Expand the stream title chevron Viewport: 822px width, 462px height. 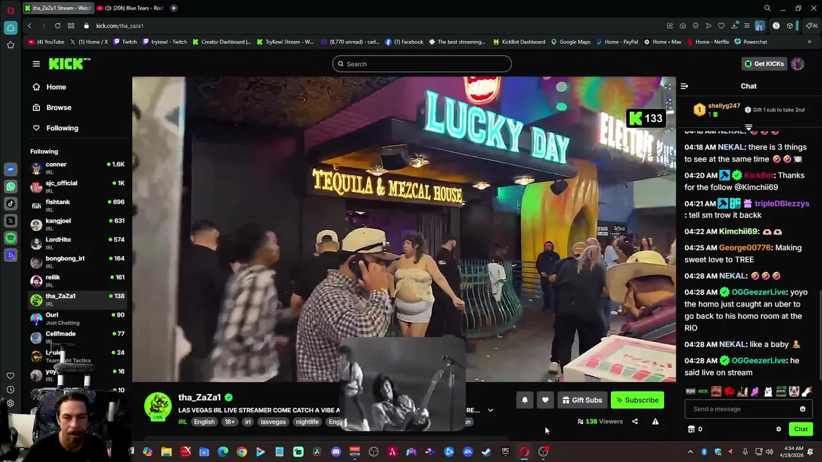tap(491, 410)
